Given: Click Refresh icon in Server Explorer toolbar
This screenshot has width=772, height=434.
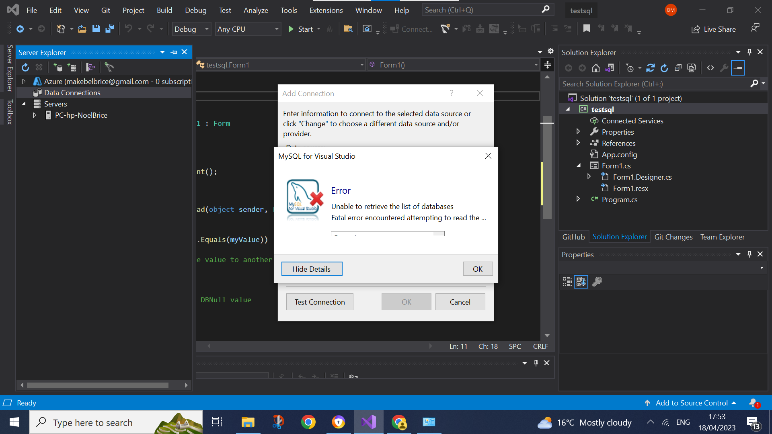Looking at the screenshot, I should pos(25,68).
